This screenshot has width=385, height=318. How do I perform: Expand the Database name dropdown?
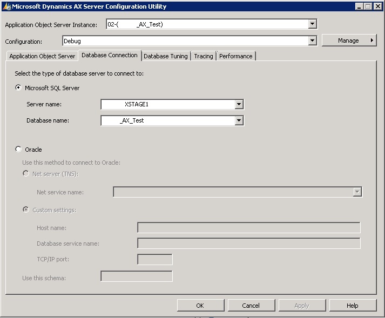click(x=239, y=120)
